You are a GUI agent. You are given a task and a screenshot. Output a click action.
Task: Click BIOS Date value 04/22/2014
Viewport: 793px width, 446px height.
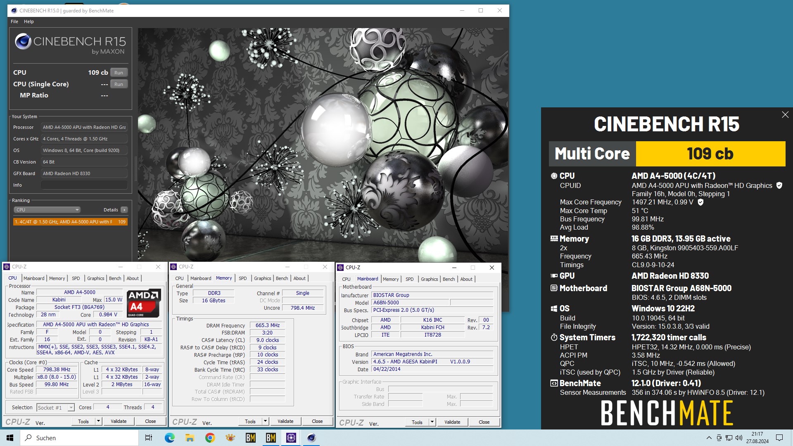[432, 369]
